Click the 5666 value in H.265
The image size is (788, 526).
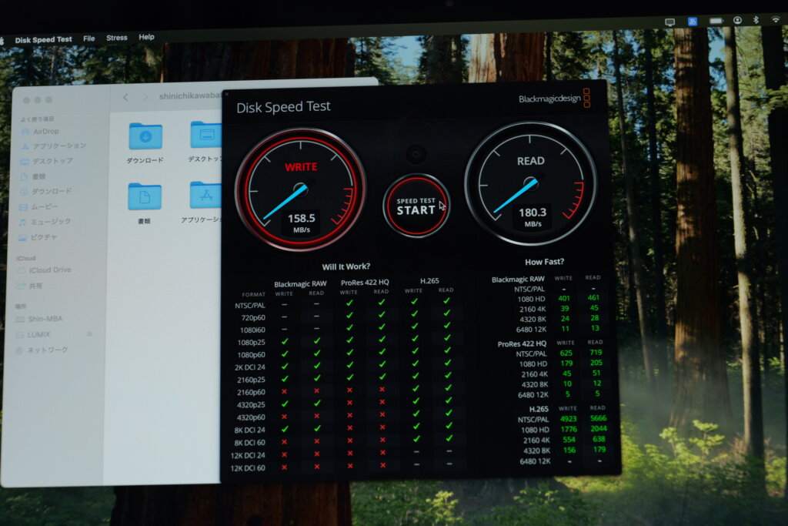pyautogui.click(x=598, y=418)
